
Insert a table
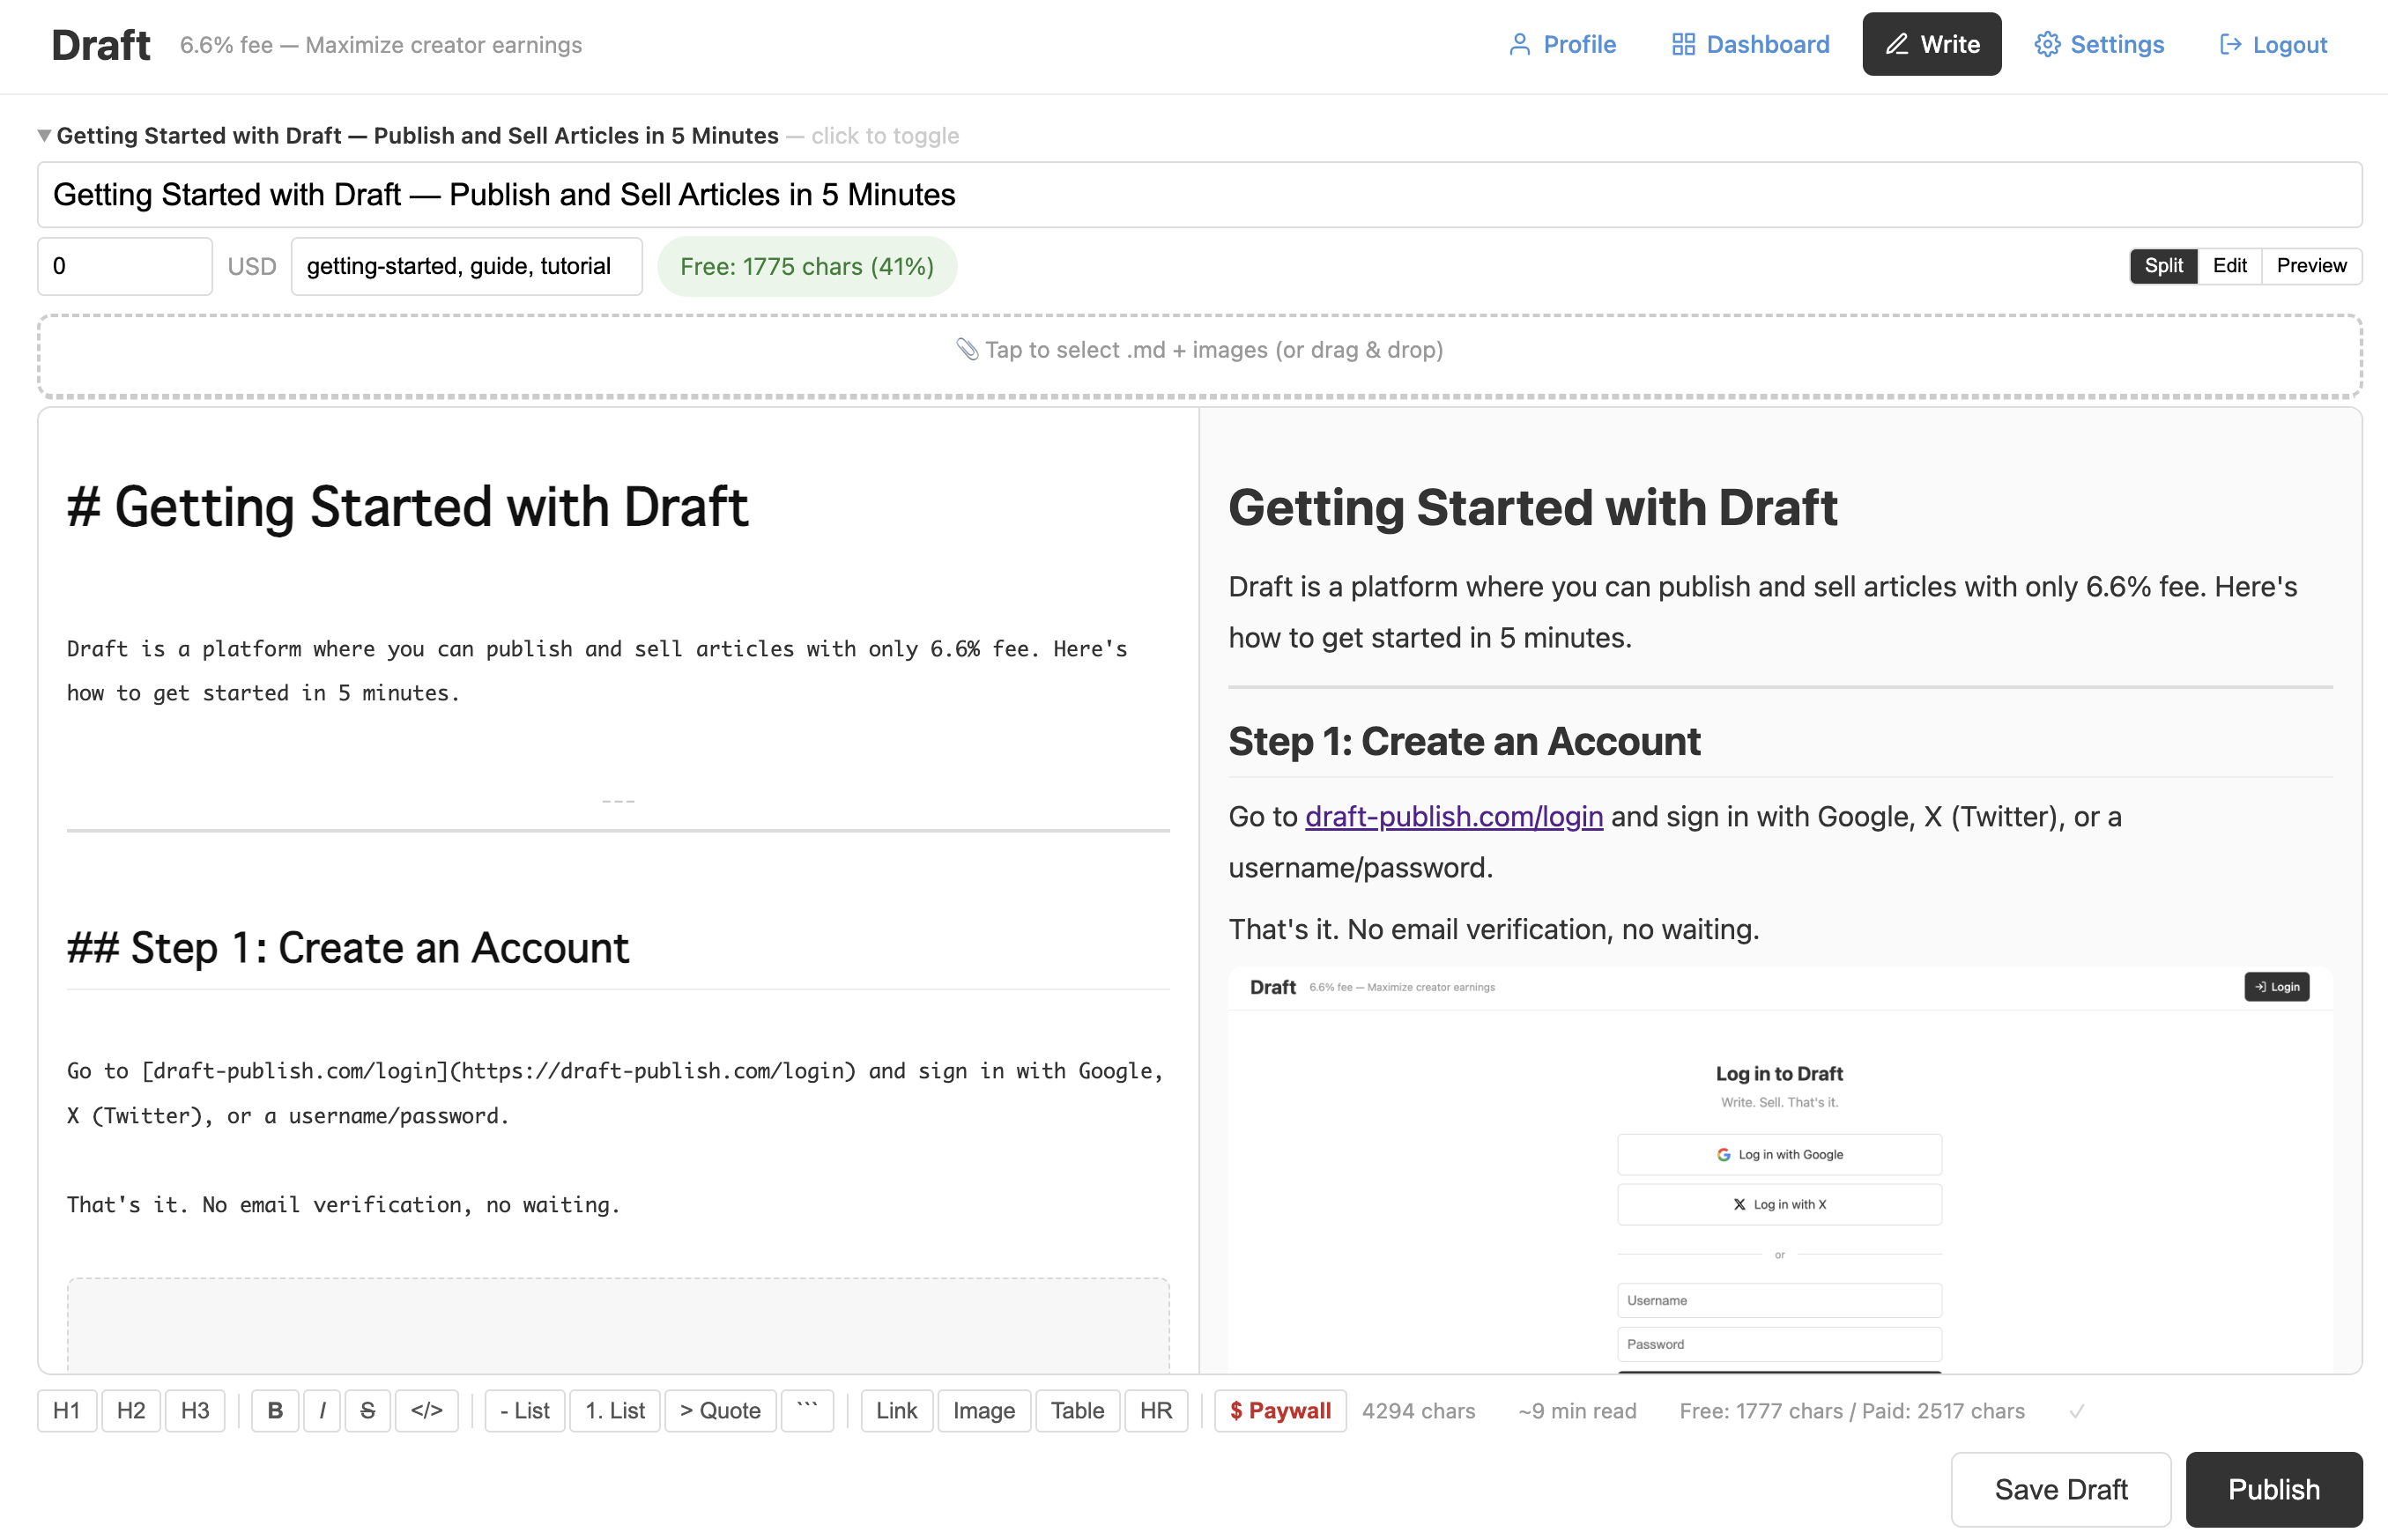pos(1078,1410)
